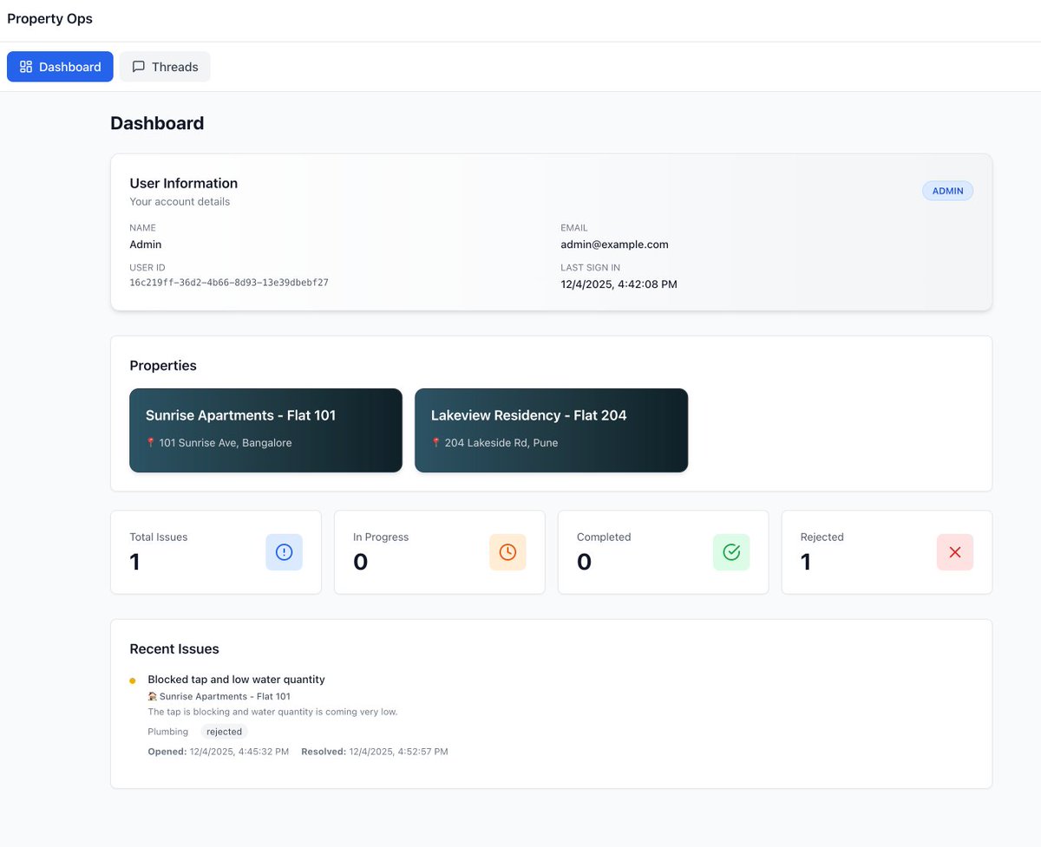This screenshot has height=847, width=1041.
Task: Click the In Progress clock icon
Action: (507, 552)
